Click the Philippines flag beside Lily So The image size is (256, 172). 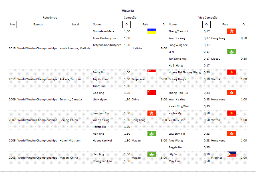click(231, 154)
